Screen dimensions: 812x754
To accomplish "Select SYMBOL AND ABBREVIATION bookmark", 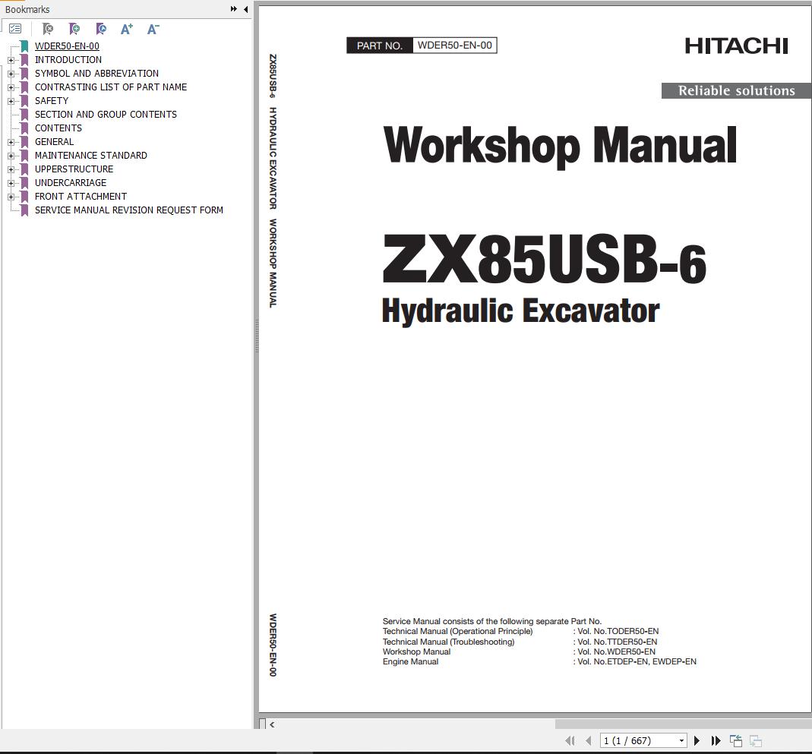I will pos(96,74).
